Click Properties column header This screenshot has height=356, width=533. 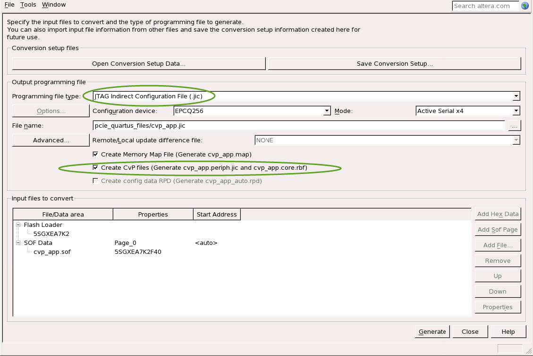[x=153, y=215]
